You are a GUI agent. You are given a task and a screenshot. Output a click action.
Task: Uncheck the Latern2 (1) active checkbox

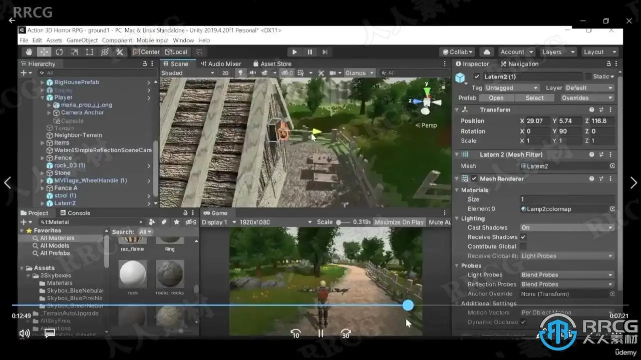click(477, 76)
